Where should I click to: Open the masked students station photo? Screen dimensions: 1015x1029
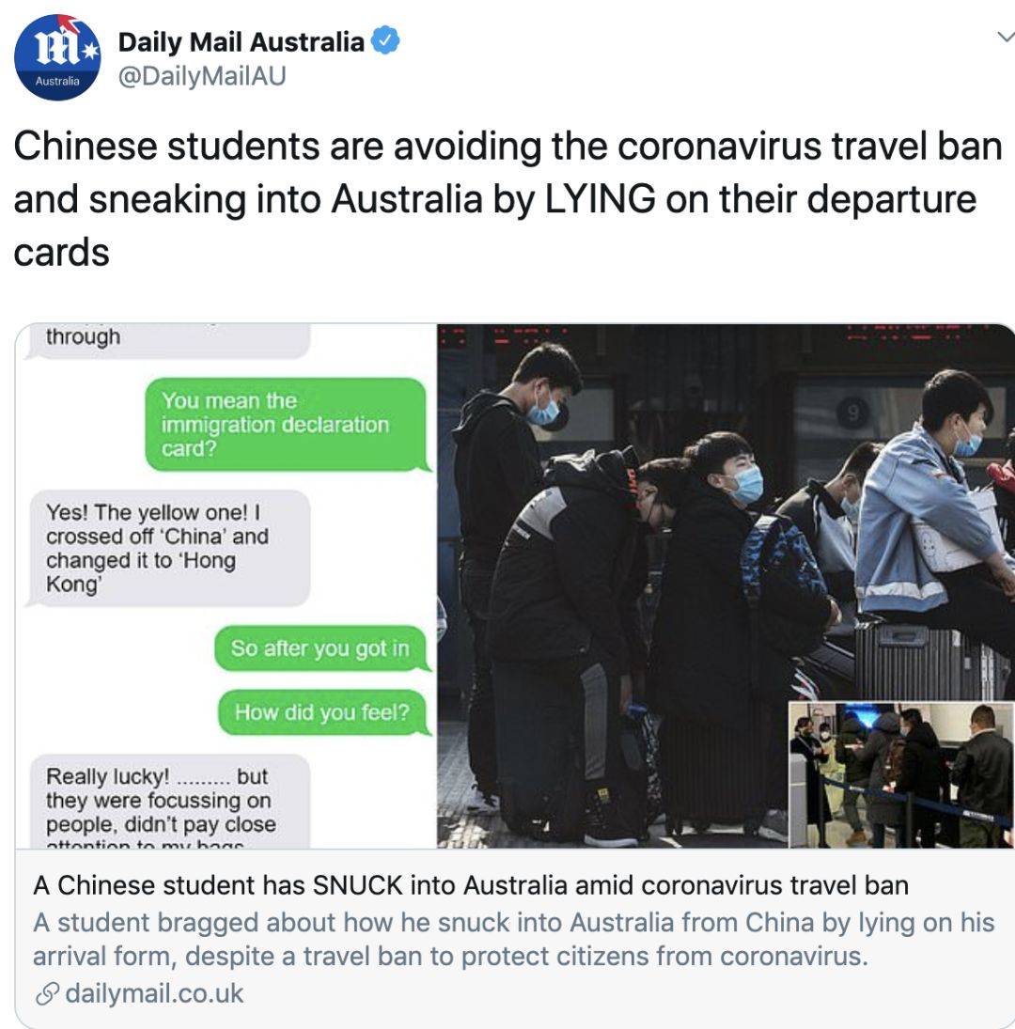pyautogui.click(x=725, y=585)
